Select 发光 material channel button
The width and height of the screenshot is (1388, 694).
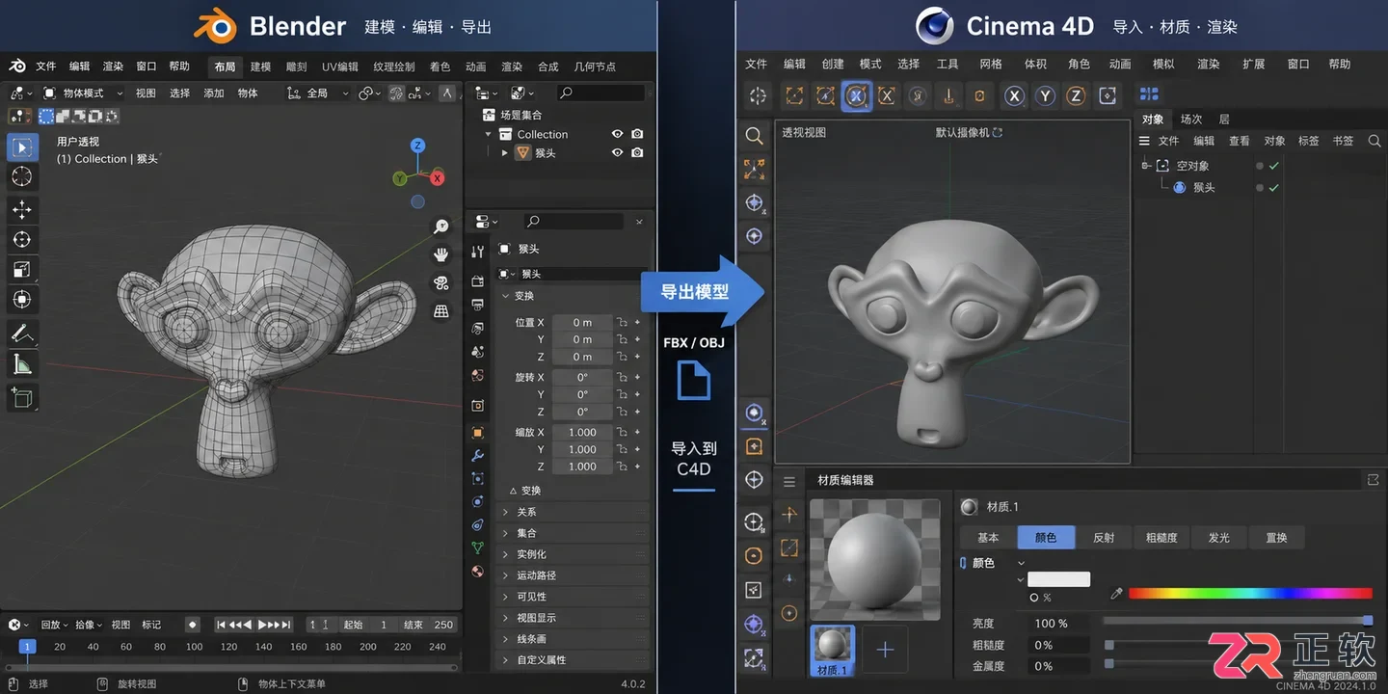1219,538
